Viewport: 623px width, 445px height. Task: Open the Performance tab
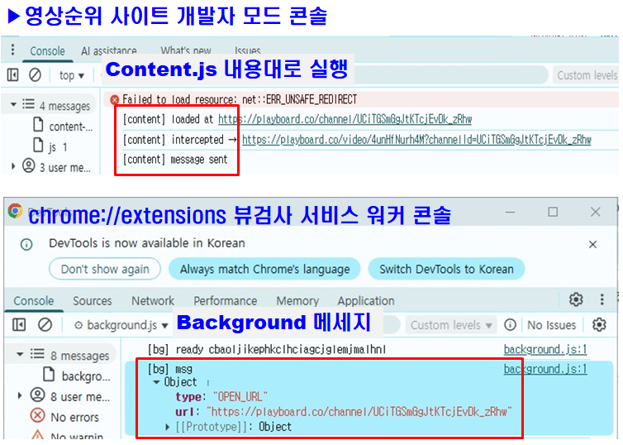coord(226,300)
